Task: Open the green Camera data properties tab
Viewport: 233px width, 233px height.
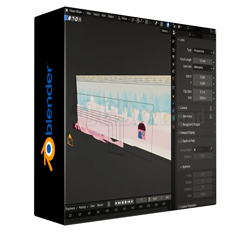Action: tap(173, 118)
